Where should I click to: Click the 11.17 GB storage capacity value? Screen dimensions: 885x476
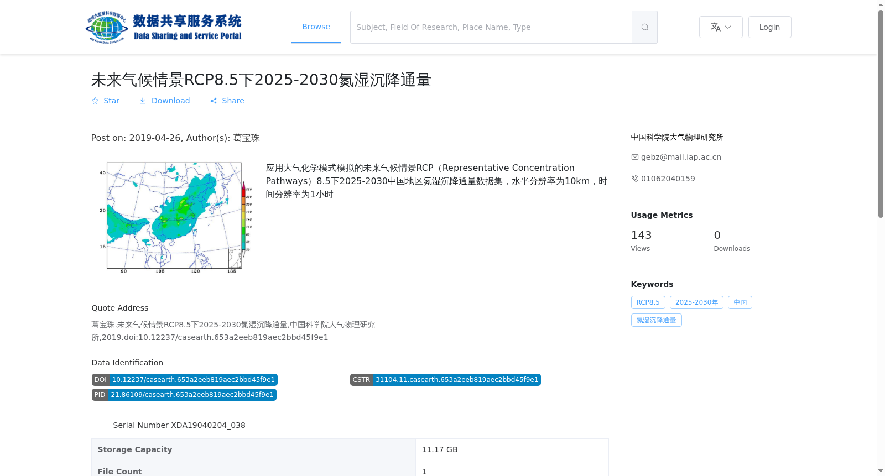[440, 449]
